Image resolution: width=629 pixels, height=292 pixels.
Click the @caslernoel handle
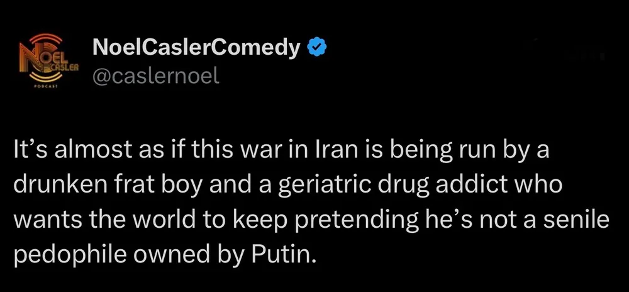(155, 76)
